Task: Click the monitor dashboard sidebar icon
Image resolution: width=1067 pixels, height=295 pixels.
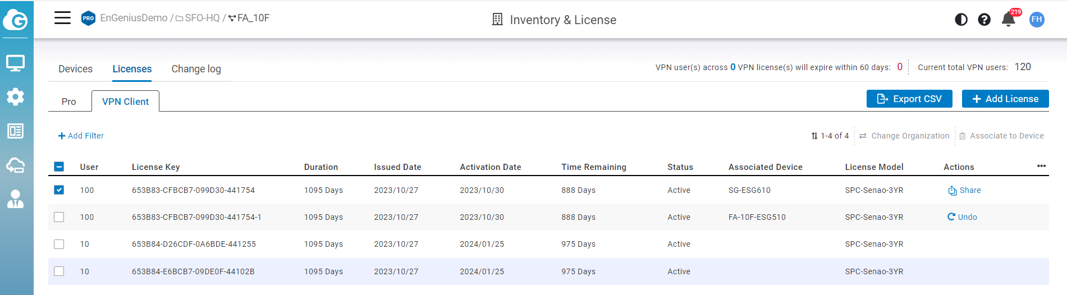Action: coord(15,63)
